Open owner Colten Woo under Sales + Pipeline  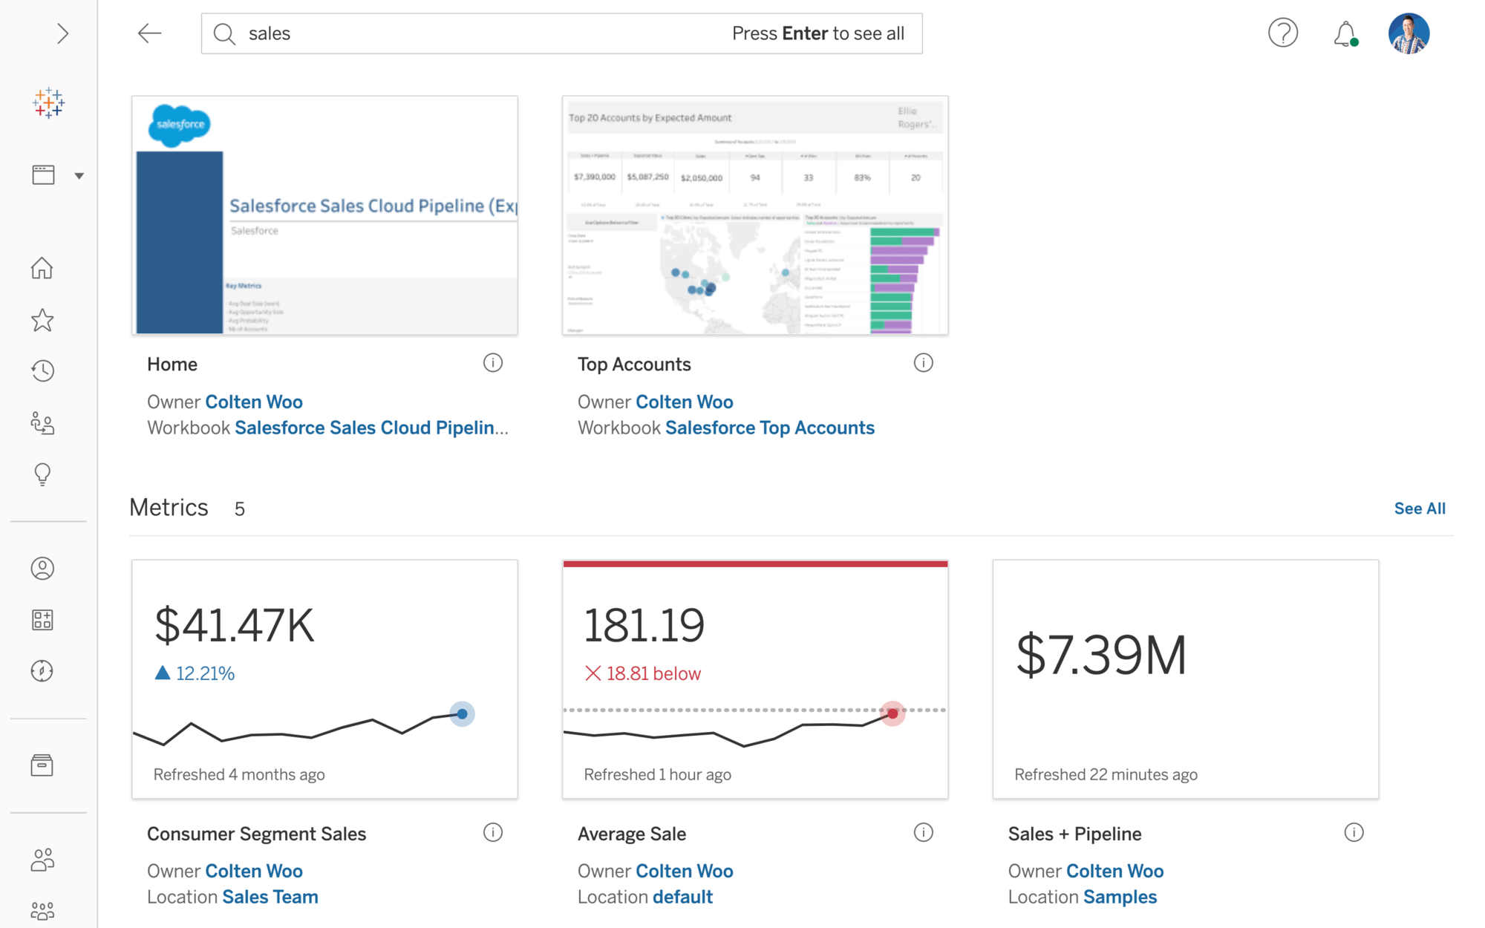tap(1115, 871)
